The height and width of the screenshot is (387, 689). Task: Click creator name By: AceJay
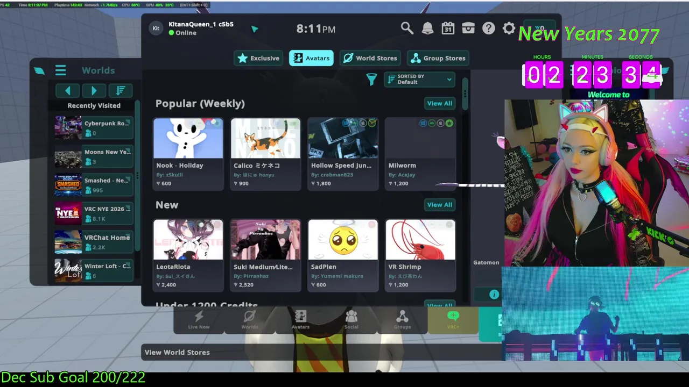pyautogui.click(x=402, y=175)
